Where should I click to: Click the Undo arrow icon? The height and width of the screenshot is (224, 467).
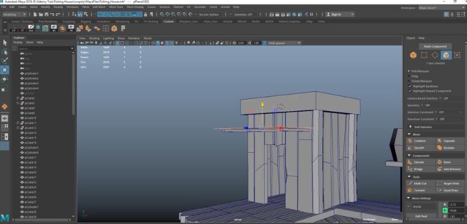52,14
